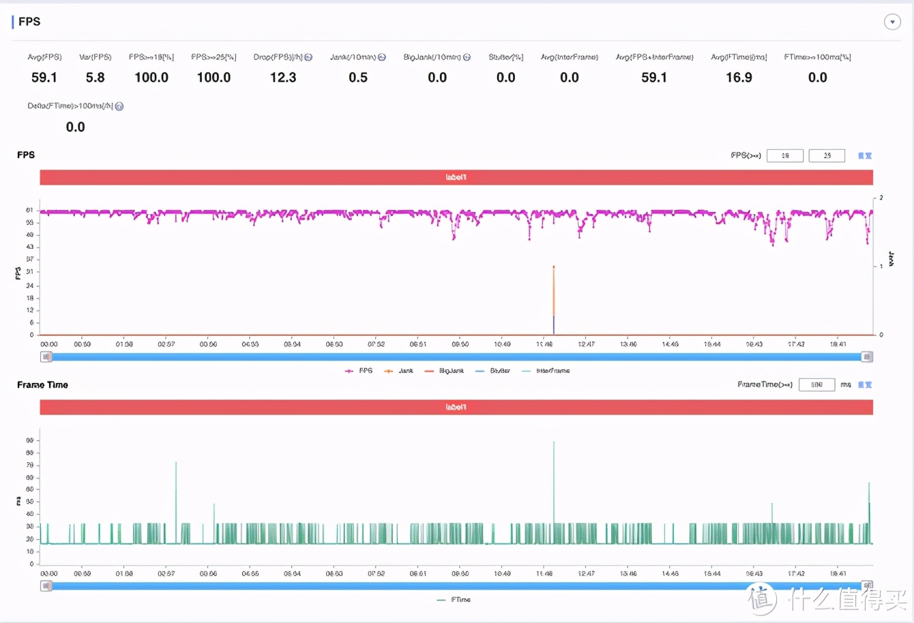Click the right handle of FPS zoom slider
Image resolution: width=914 pixels, height=623 pixels.
(x=867, y=356)
